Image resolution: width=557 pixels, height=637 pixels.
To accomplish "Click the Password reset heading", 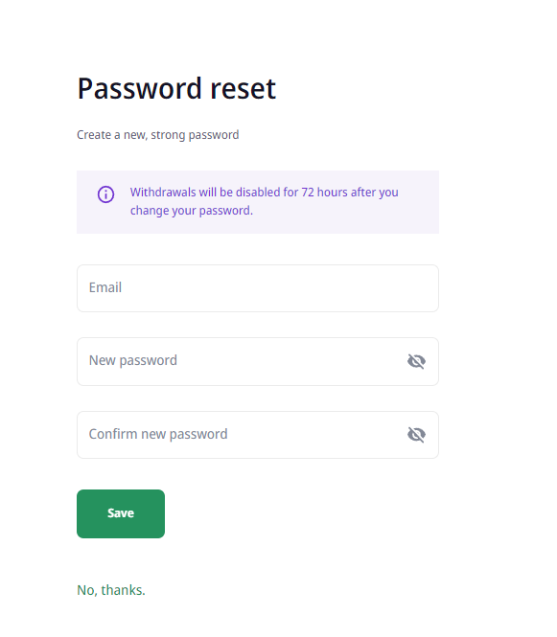I will (x=176, y=88).
